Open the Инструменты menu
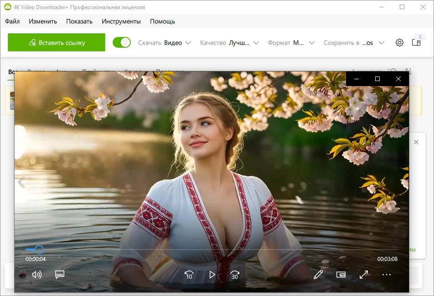 tap(121, 21)
